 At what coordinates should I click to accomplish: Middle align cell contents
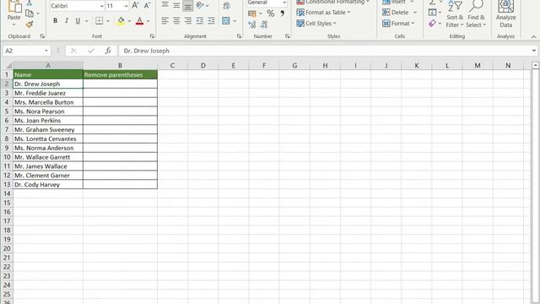(x=176, y=5)
